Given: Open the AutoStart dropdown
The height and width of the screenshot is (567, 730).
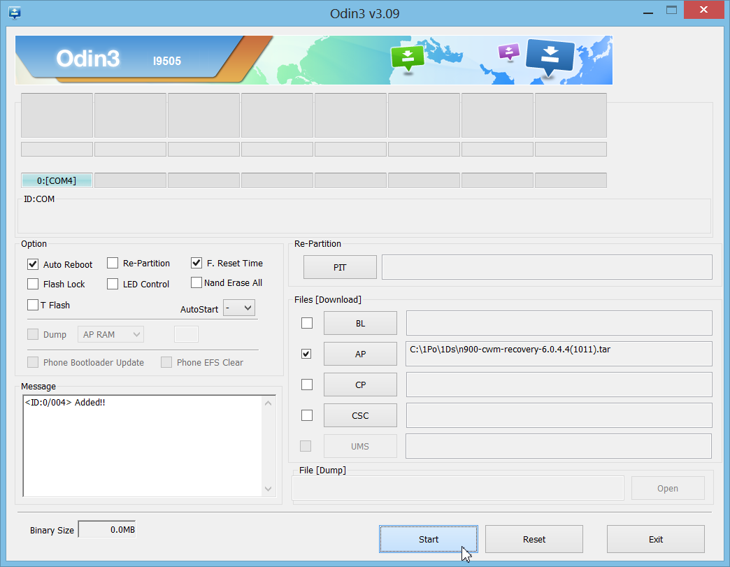Looking at the screenshot, I should [x=239, y=308].
